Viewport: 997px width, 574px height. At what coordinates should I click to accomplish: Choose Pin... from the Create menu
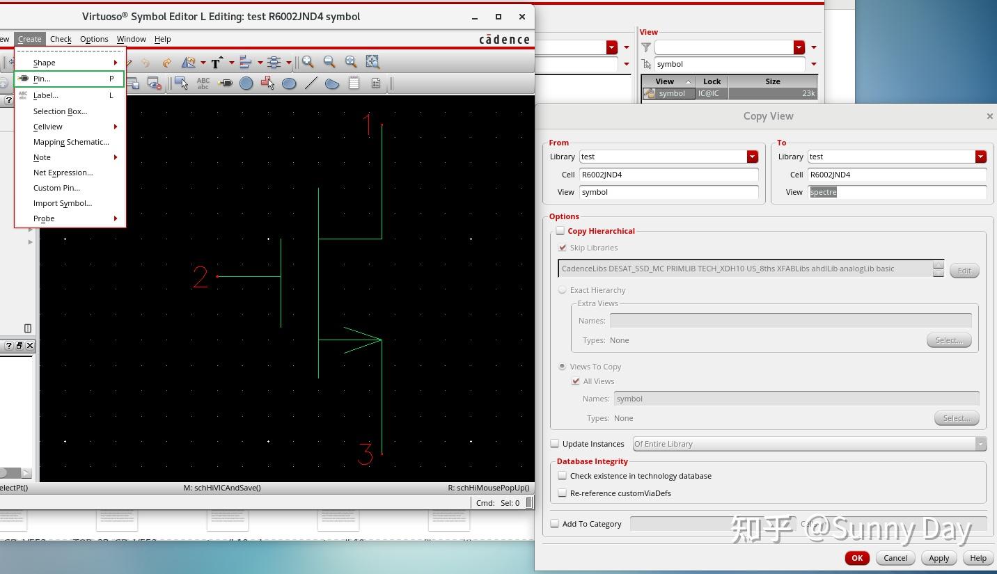42,79
